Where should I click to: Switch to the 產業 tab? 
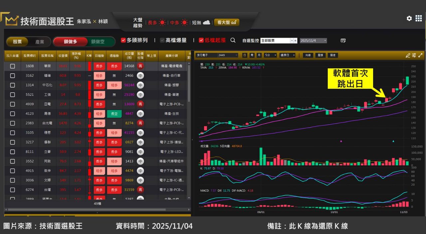[40, 42]
